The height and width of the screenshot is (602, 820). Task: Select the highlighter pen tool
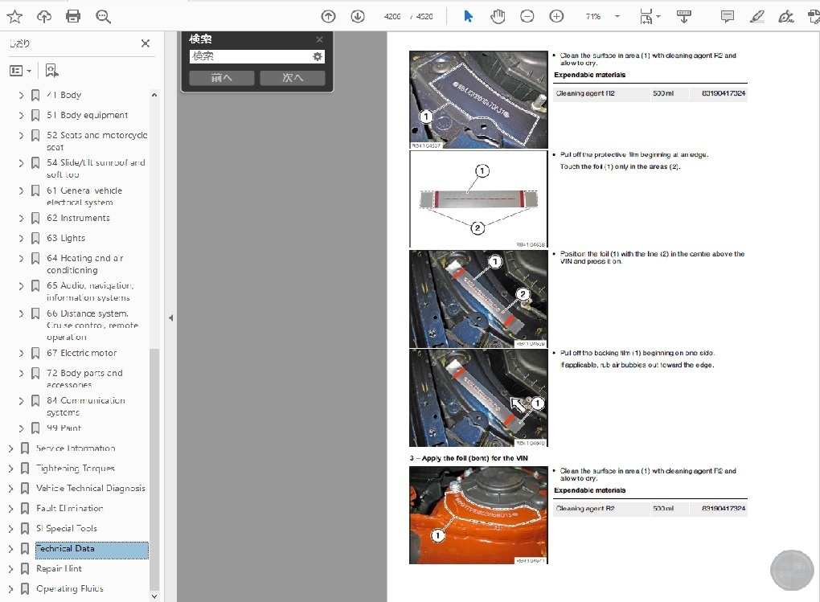coord(756,17)
